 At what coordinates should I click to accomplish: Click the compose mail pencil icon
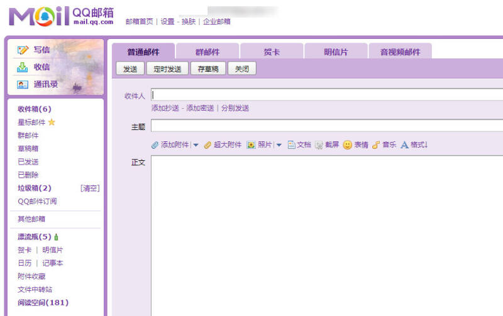pyautogui.click(x=23, y=50)
